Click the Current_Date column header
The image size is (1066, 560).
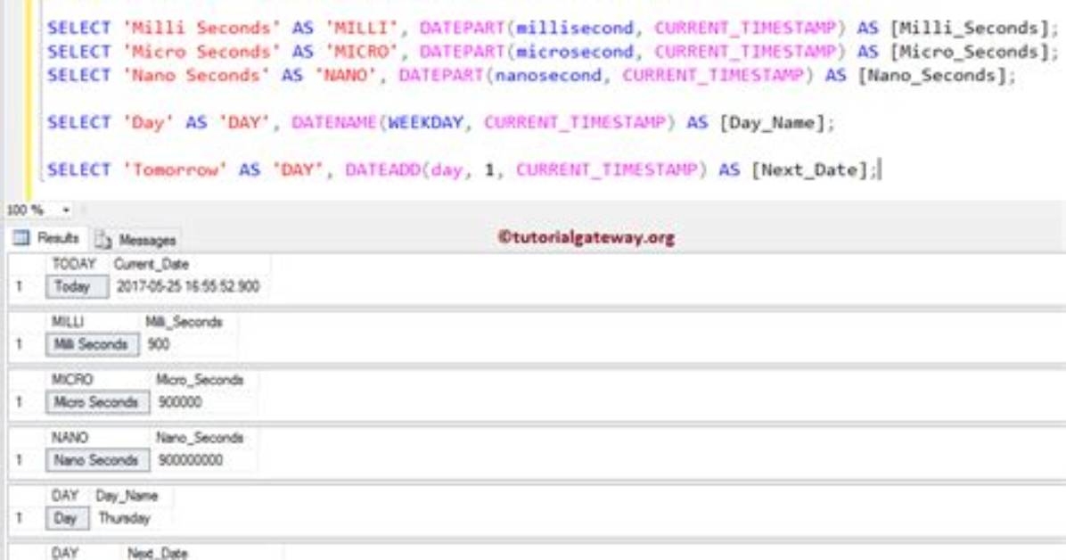tap(152, 264)
